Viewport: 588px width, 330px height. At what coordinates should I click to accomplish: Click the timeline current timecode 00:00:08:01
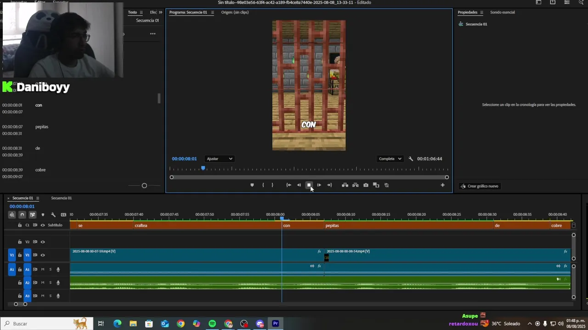click(x=22, y=206)
